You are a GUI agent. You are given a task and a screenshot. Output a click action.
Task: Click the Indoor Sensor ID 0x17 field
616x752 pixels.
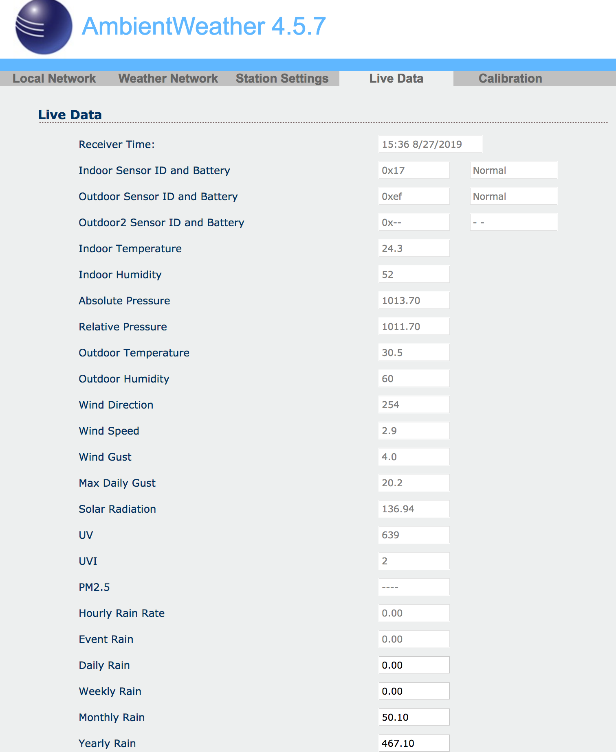(414, 170)
